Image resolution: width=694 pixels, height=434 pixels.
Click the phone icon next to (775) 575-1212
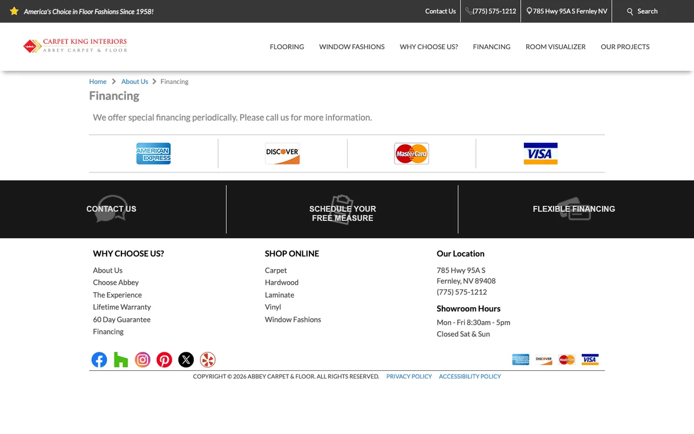pos(468,11)
